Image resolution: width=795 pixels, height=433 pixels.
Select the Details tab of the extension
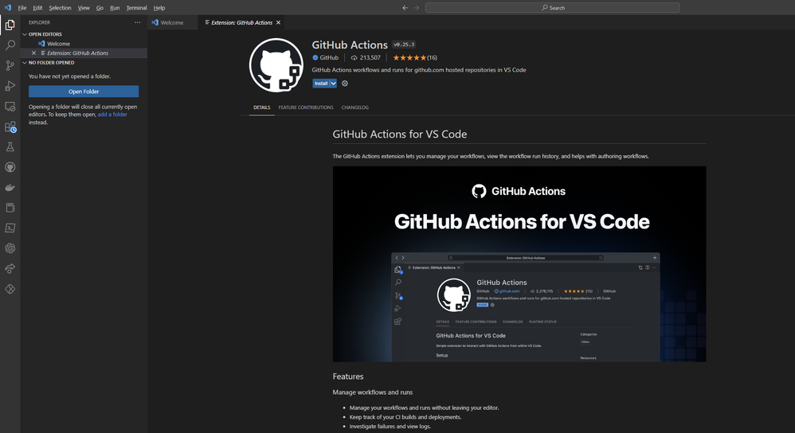pos(261,107)
